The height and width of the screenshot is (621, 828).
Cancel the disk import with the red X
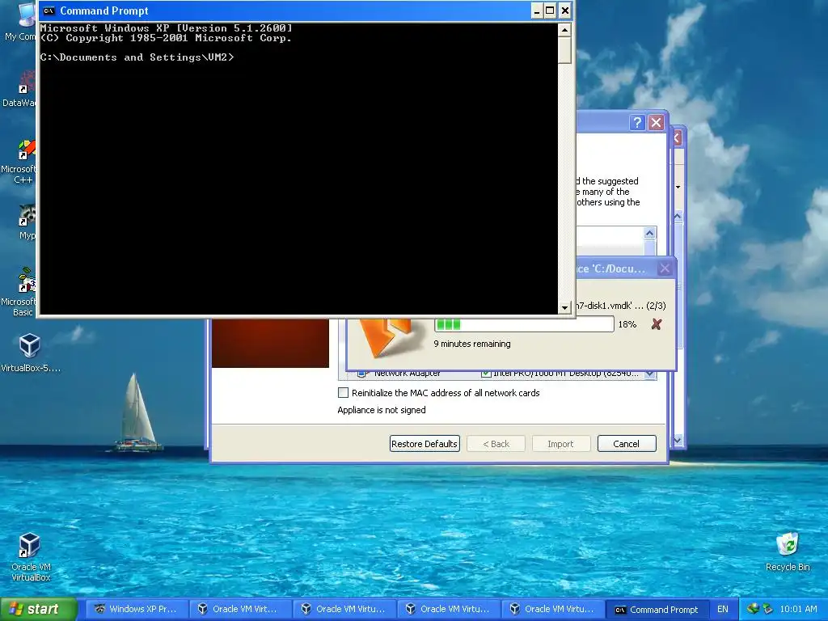click(x=657, y=324)
